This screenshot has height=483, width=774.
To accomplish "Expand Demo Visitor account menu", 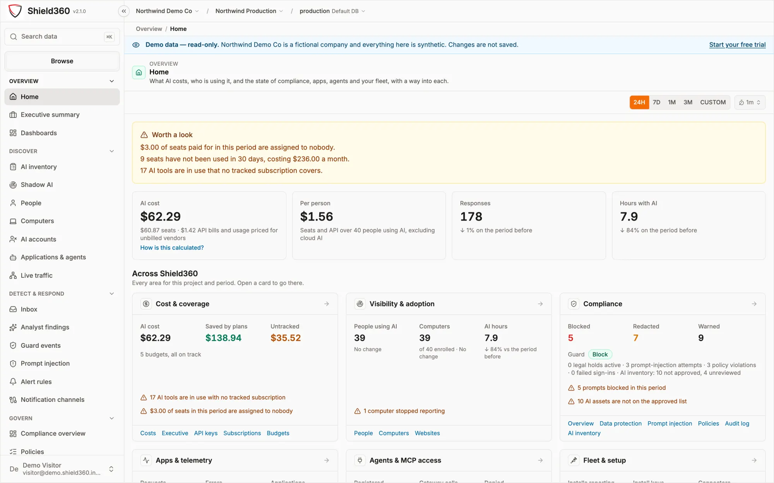I will pyautogui.click(x=62, y=469).
